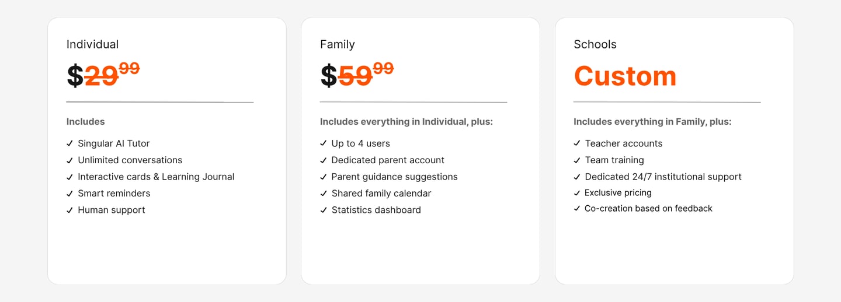Click Dedicated 24/7 institutional support text

tap(663, 177)
